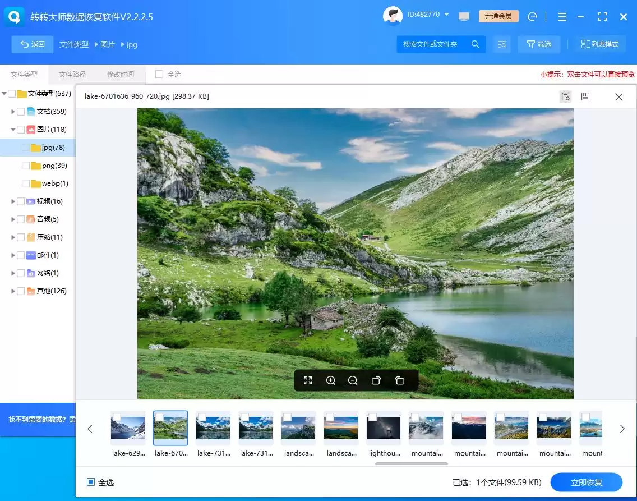Click the magnifier icon in search box

476,44
